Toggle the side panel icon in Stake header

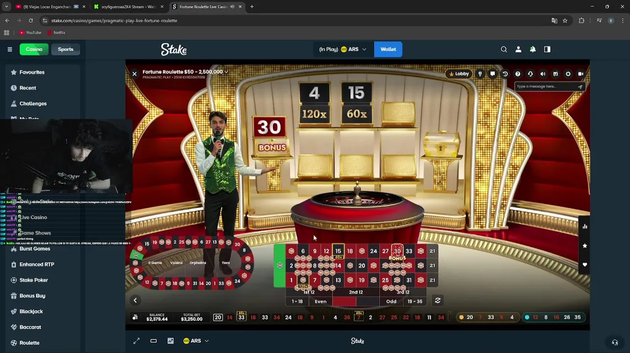click(547, 49)
